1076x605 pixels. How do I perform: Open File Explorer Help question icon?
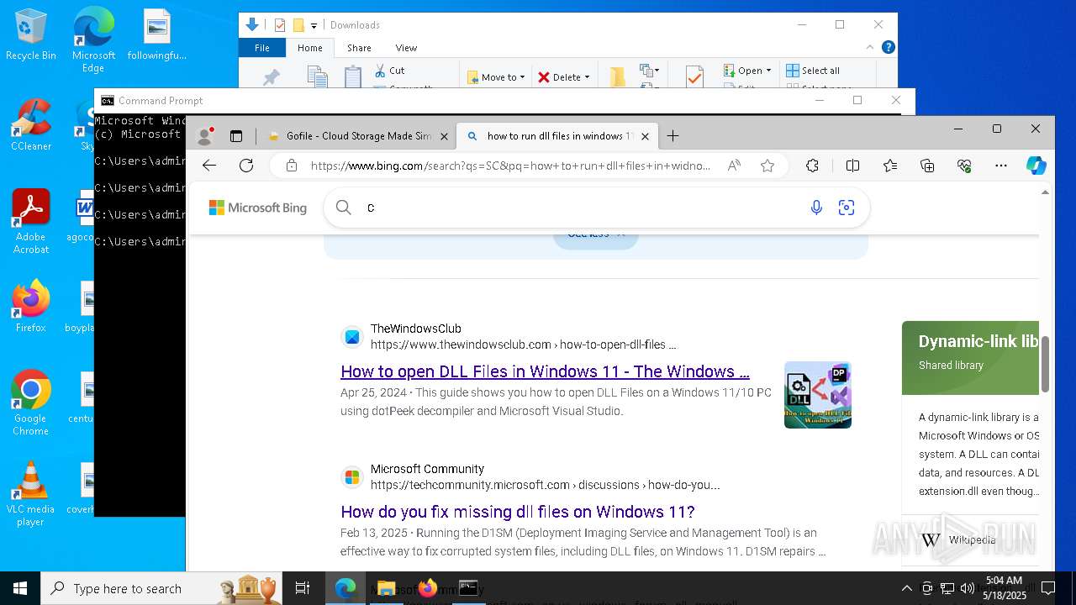(888, 48)
